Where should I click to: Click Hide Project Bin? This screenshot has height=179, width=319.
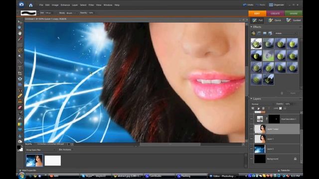(27, 171)
